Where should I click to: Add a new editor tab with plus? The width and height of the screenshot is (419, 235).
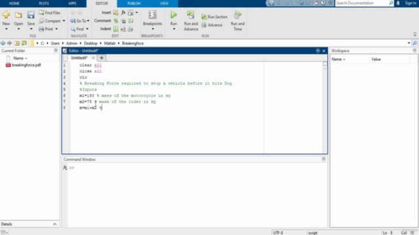pos(101,58)
